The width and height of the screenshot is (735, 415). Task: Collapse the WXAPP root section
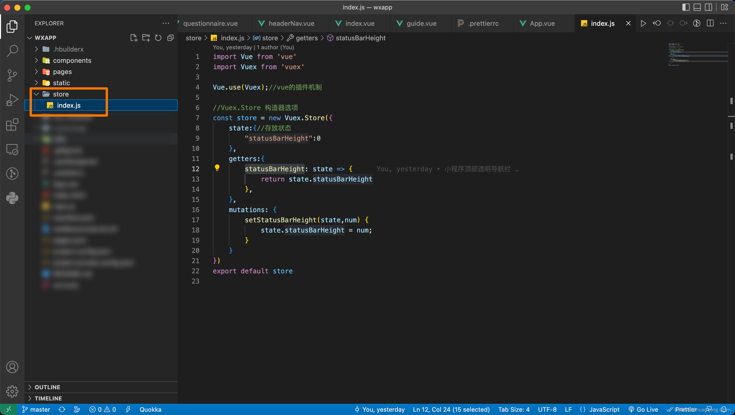[29, 38]
